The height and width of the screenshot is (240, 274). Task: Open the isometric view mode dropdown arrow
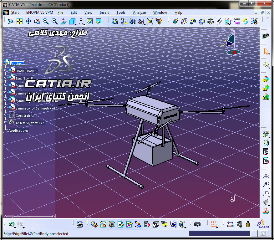pyautogui.click(x=75, y=25)
